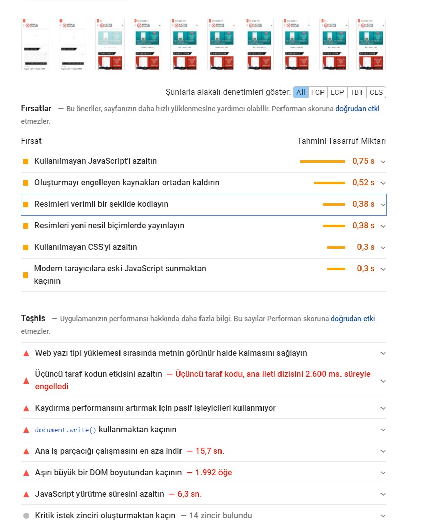Expand Resimleri verimli bir şekilde kodlayın chevron
This screenshot has width=421, height=528.
(383, 205)
